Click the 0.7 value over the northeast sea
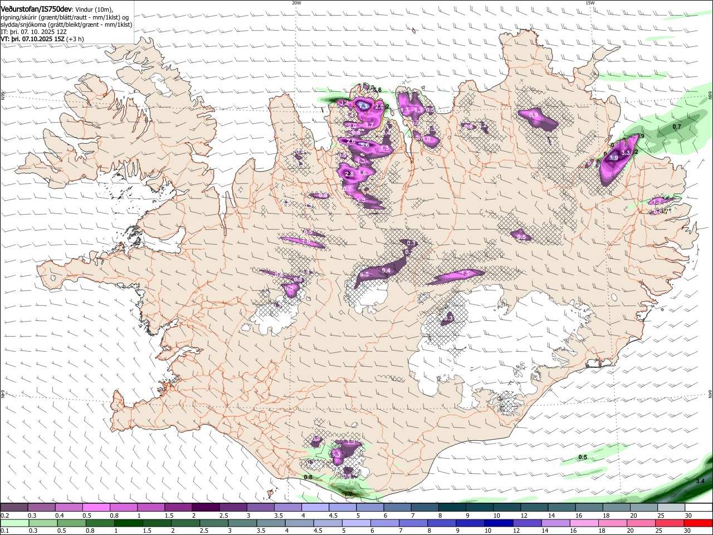The width and height of the screenshot is (713, 535). (677, 127)
